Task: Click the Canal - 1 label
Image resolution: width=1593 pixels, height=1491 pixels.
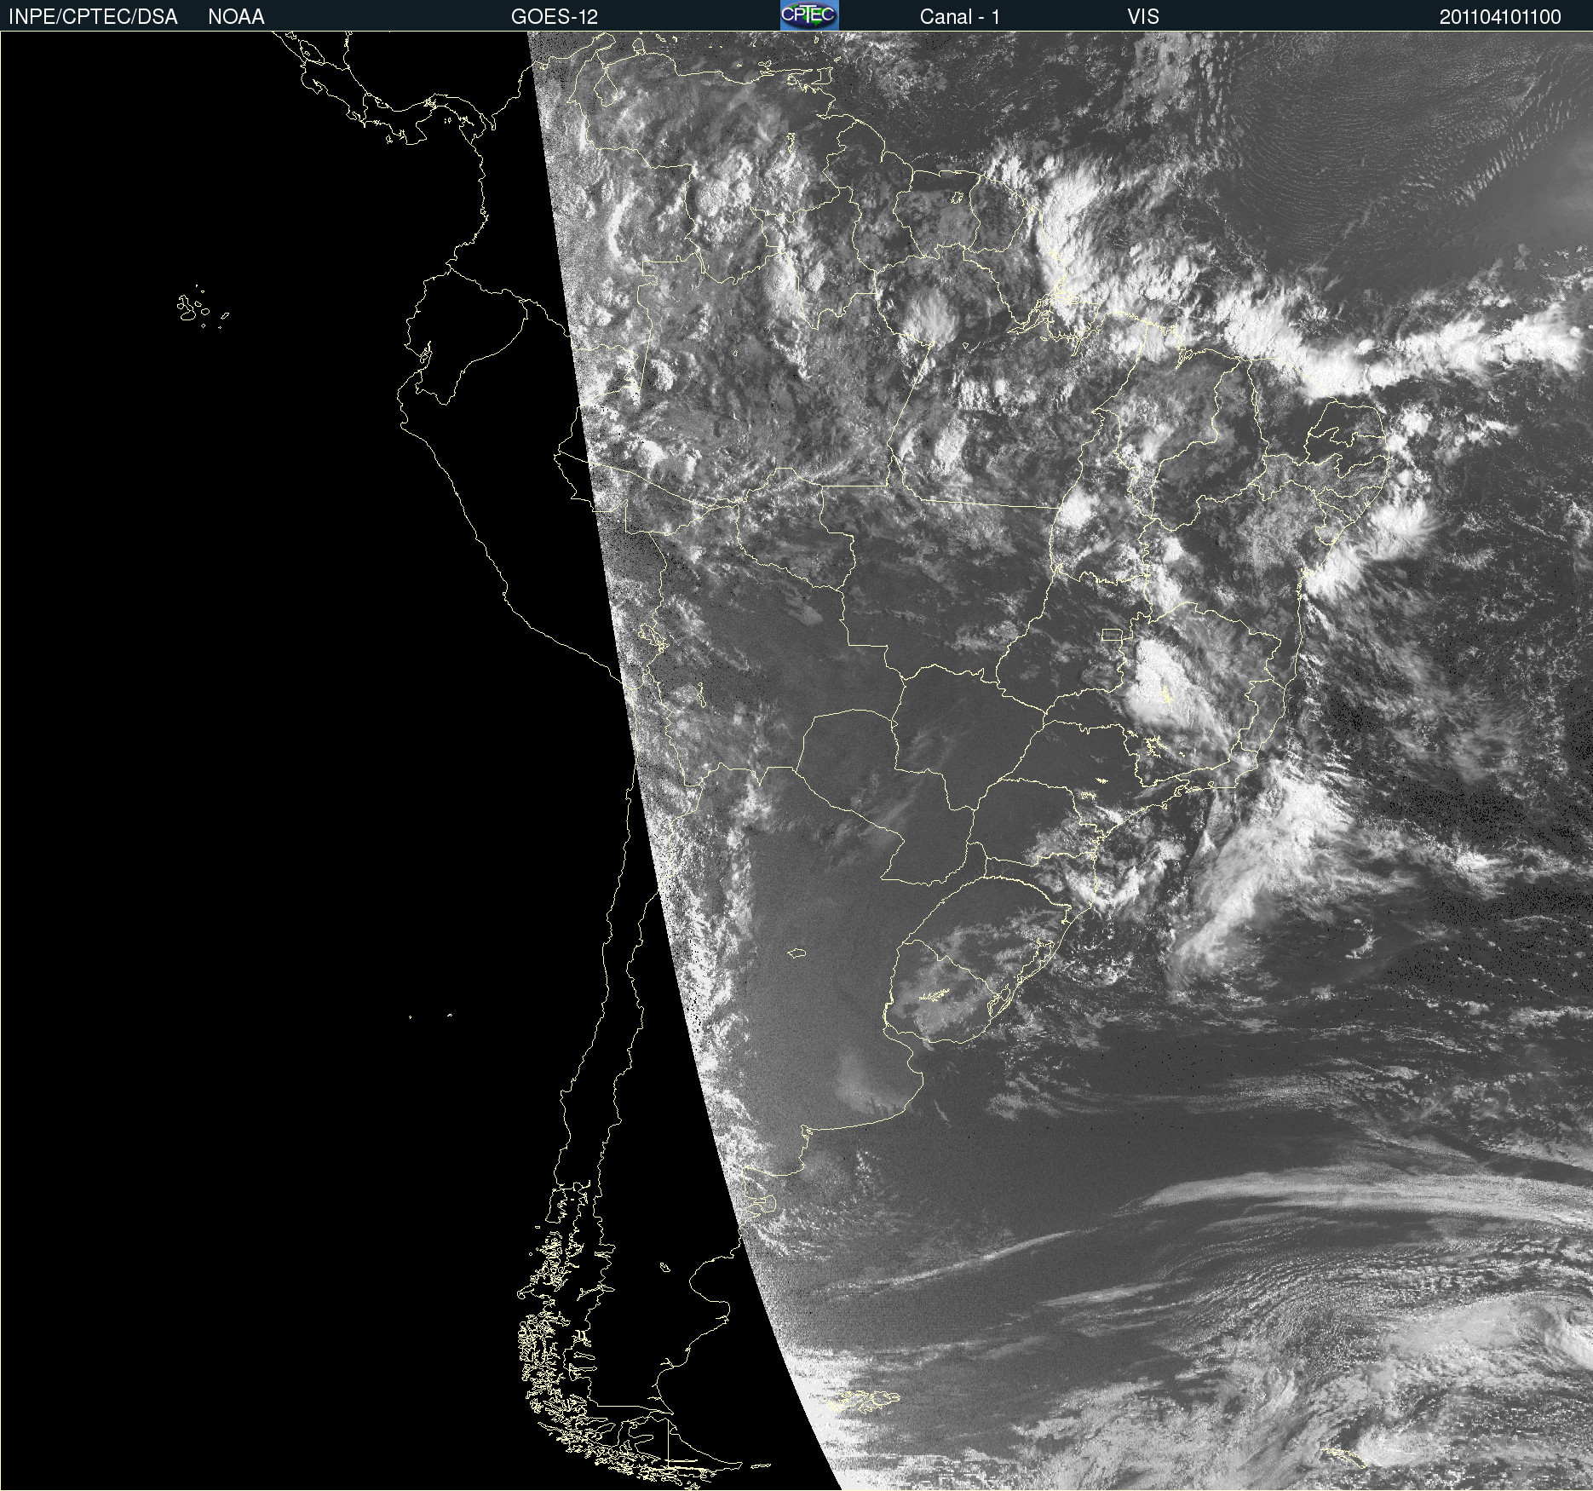Action: [x=960, y=17]
